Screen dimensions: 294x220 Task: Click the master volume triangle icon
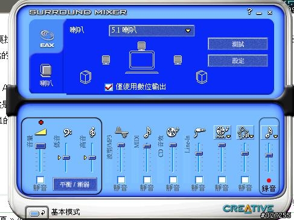[x=41, y=132]
